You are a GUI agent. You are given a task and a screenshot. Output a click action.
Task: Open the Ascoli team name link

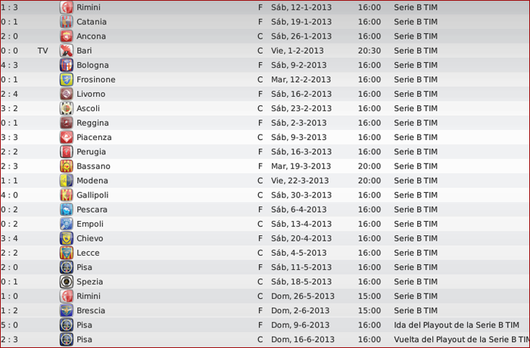pyautogui.click(x=89, y=108)
